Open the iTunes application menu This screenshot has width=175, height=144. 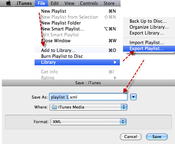tap(24, 3)
